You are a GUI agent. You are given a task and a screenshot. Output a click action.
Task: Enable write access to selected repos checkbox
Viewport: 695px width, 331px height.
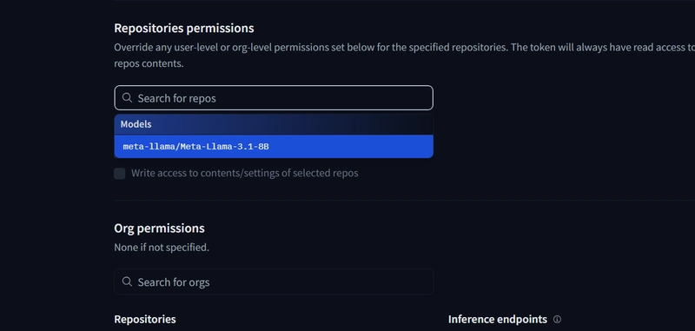coord(120,173)
